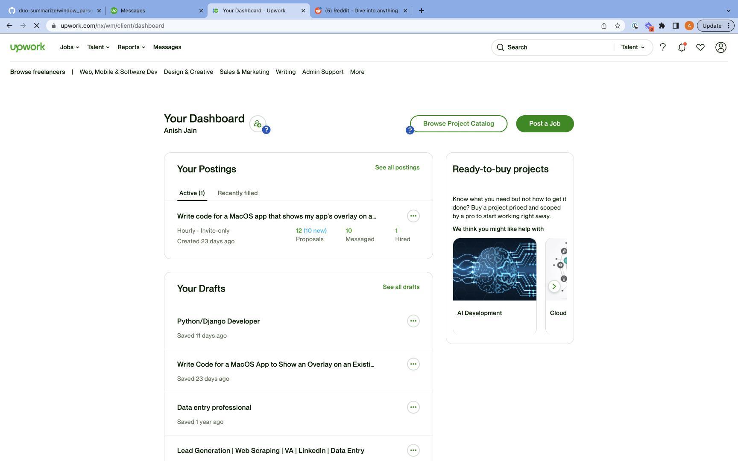The width and height of the screenshot is (738, 461).
Task: Switch to Recently filled tab
Action: (237, 193)
